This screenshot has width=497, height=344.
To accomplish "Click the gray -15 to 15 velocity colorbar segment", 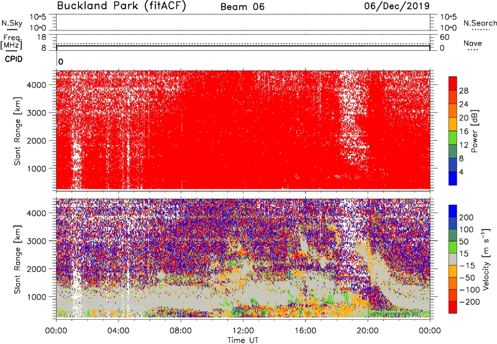I will [453, 259].
